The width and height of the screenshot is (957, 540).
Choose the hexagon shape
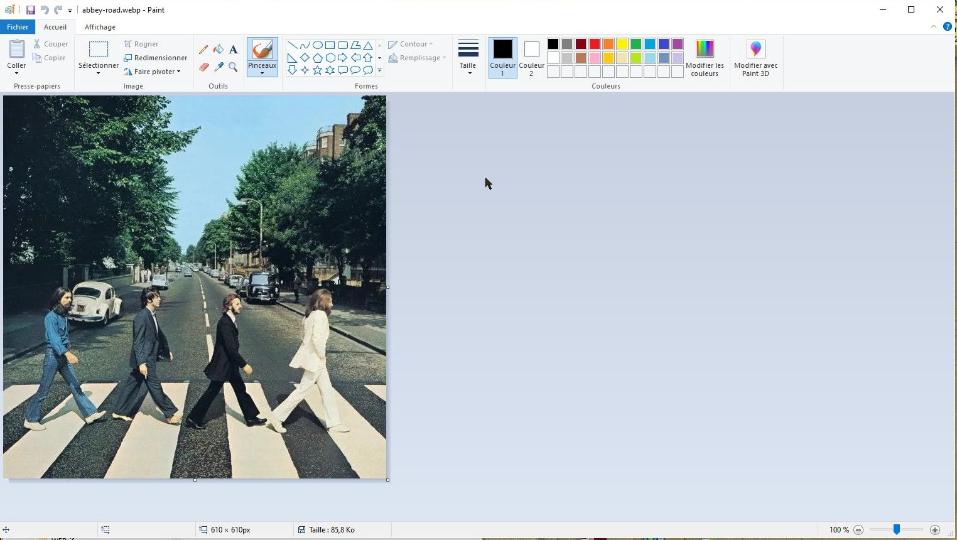pyautogui.click(x=330, y=58)
